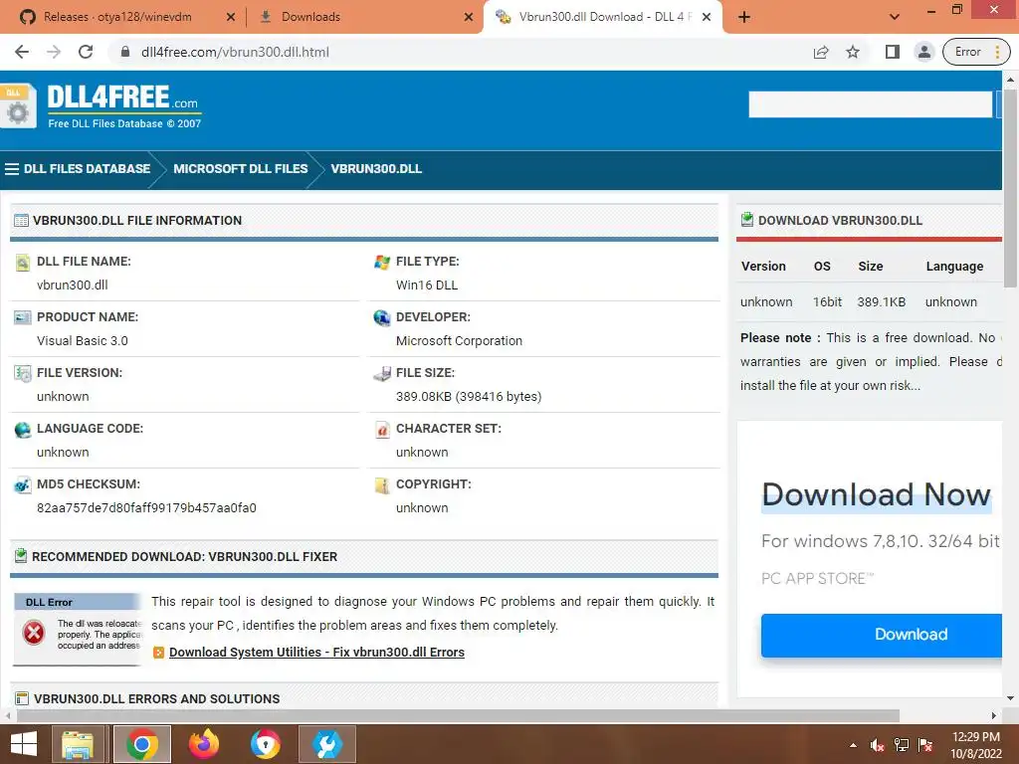
Task: Click the blue Download button
Action: tap(882, 635)
